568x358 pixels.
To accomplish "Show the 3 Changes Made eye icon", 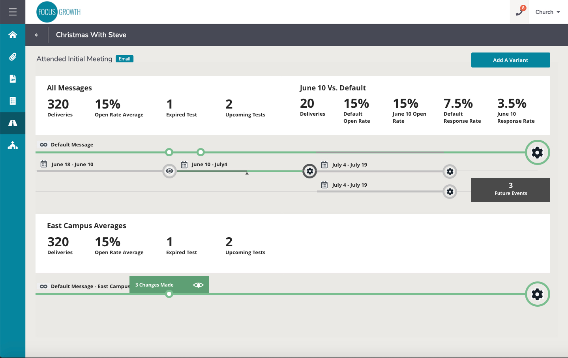I will (x=198, y=285).
